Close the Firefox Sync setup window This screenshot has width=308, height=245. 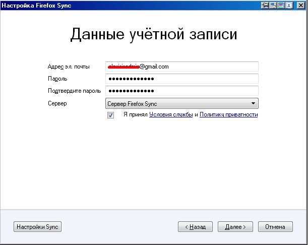(x=301, y=6)
